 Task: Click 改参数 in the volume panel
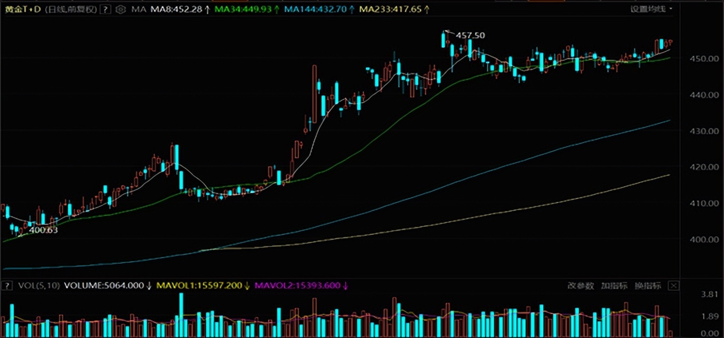(x=581, y=285)
